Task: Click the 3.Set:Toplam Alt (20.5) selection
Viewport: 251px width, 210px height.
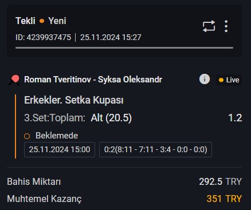Action: click(x=78, y=118)
